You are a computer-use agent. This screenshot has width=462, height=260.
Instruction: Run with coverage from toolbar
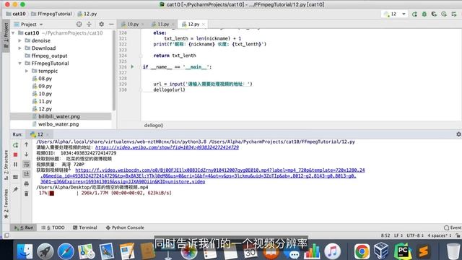click(x=434, y=14)
